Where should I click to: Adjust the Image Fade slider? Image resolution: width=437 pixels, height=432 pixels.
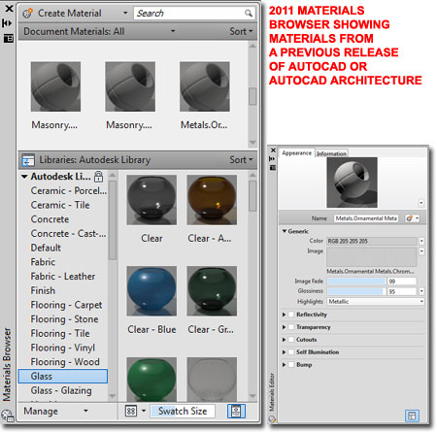[x=356, y=282]
